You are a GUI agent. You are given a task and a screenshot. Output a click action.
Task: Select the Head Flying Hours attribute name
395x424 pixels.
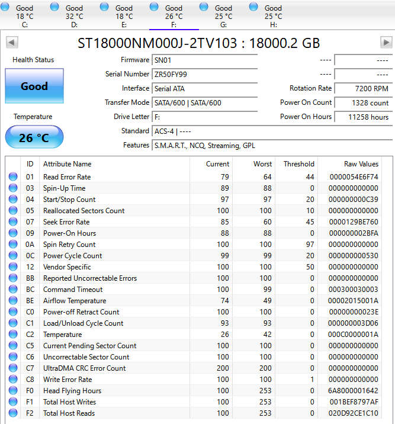click(72, 390)
